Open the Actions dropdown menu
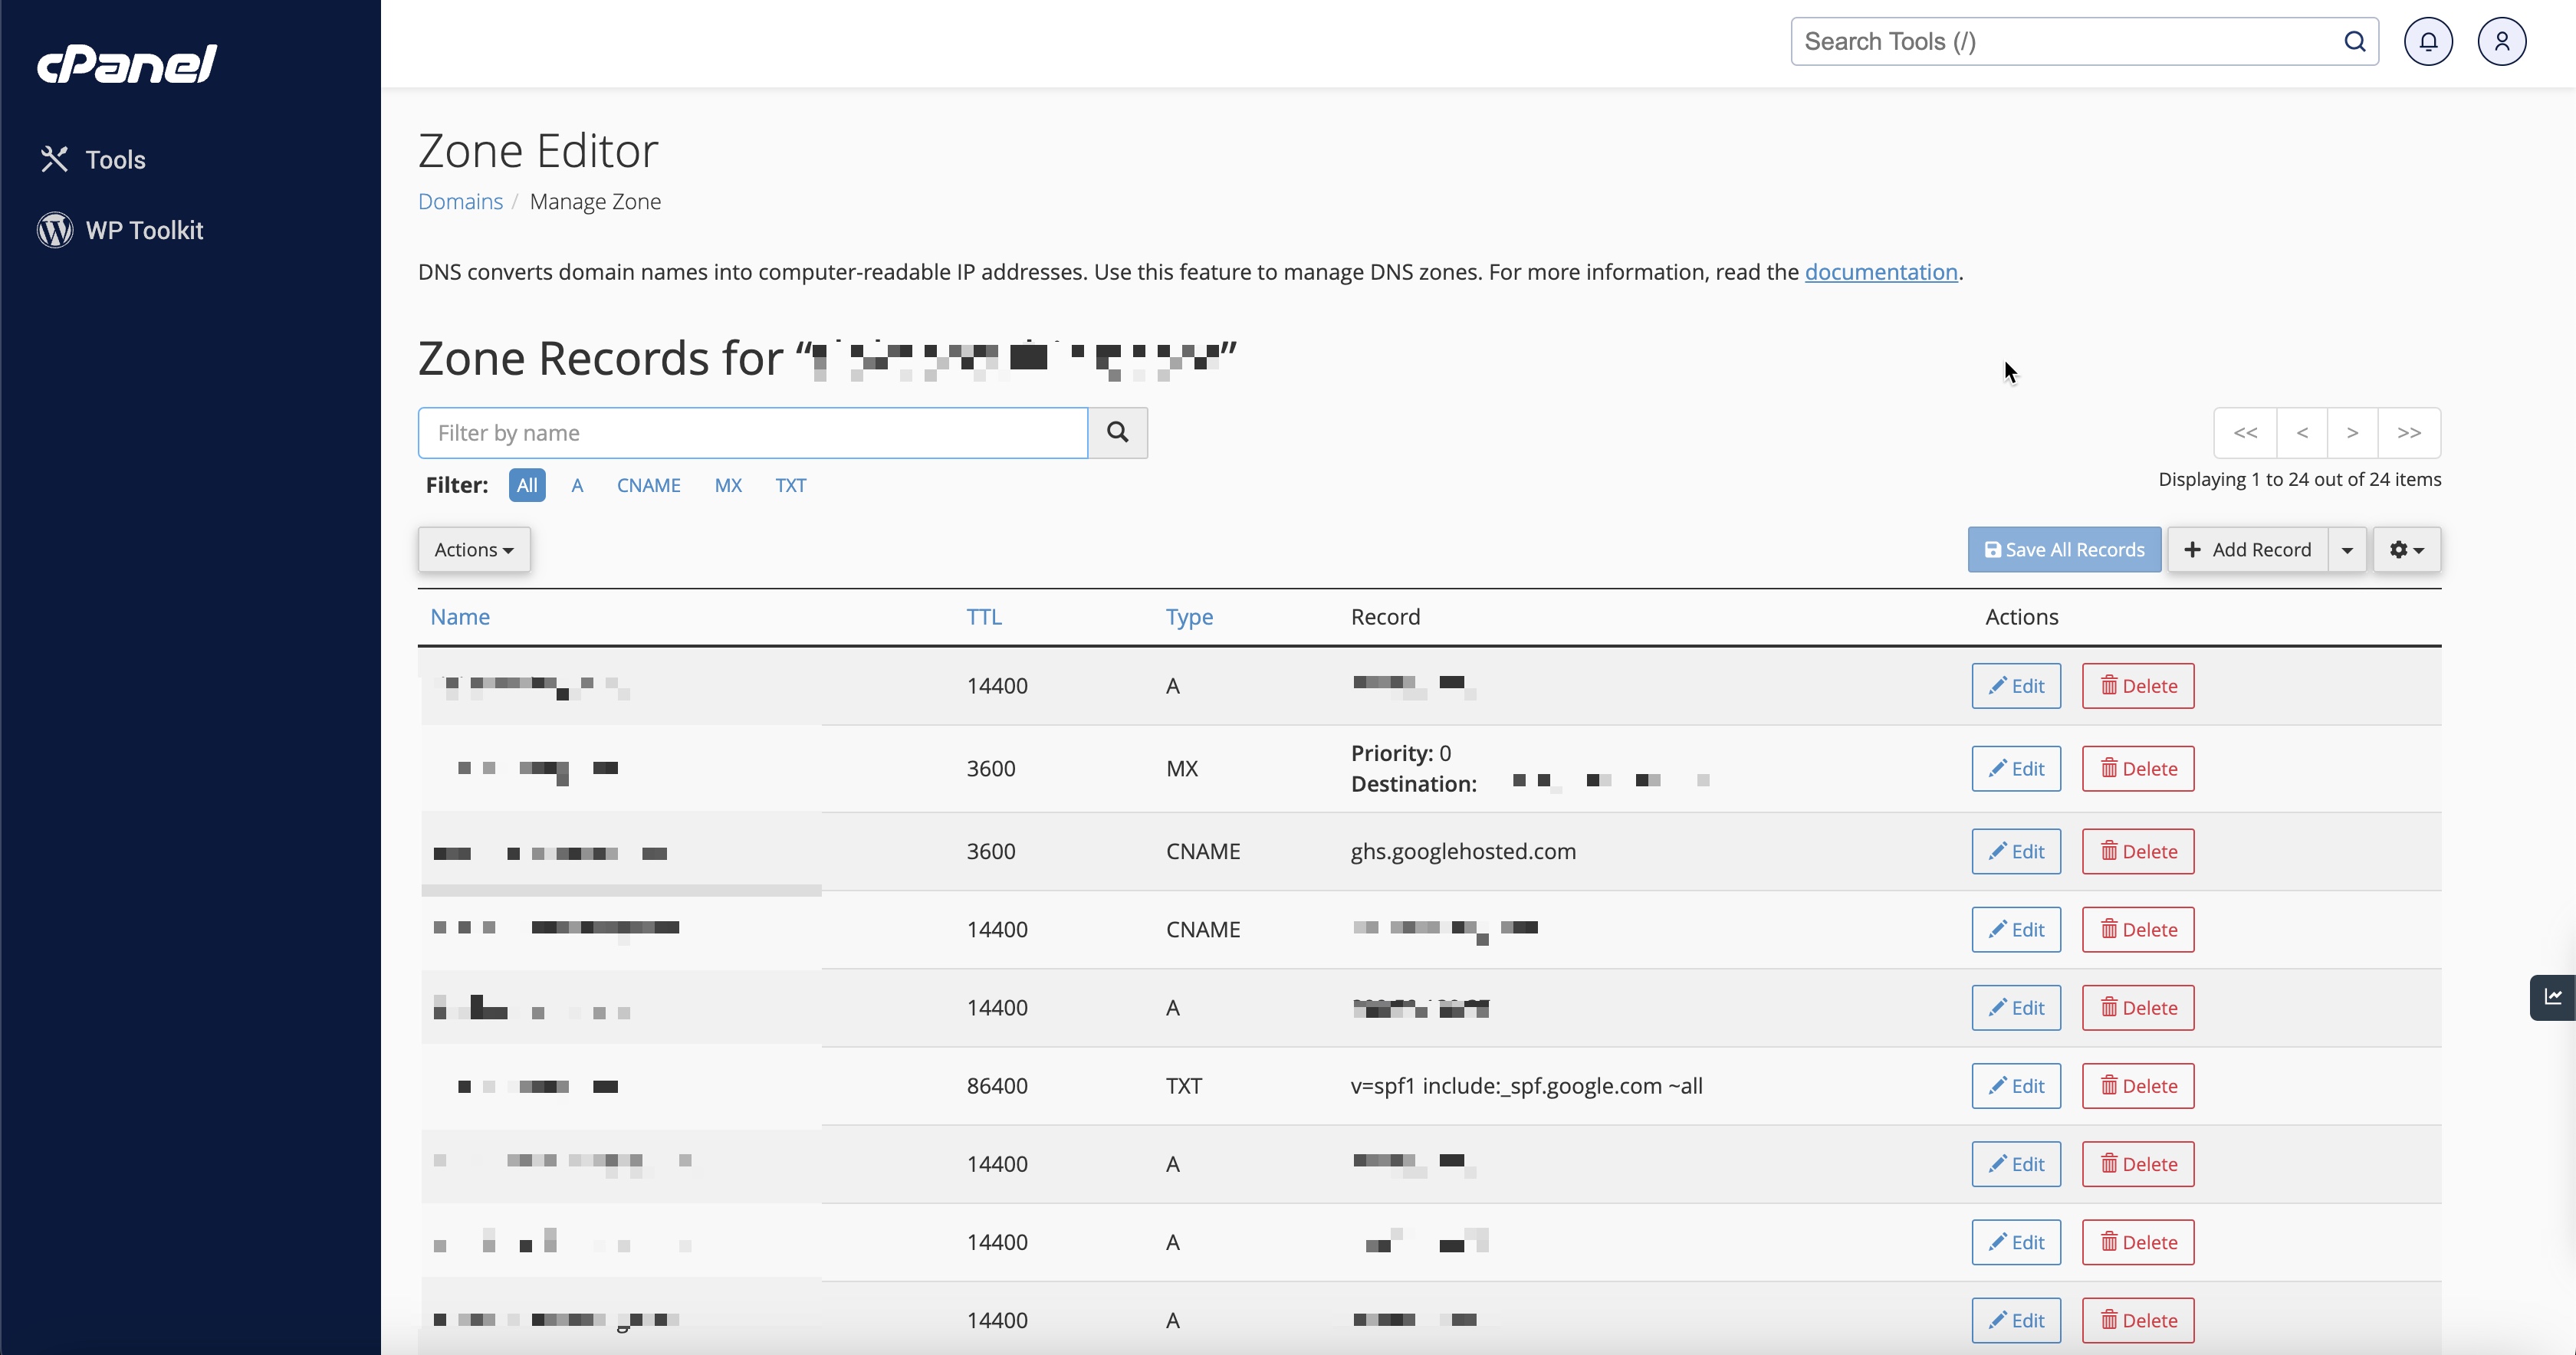This screenshot has width=2576, height=1355. [x=474, y=548]
